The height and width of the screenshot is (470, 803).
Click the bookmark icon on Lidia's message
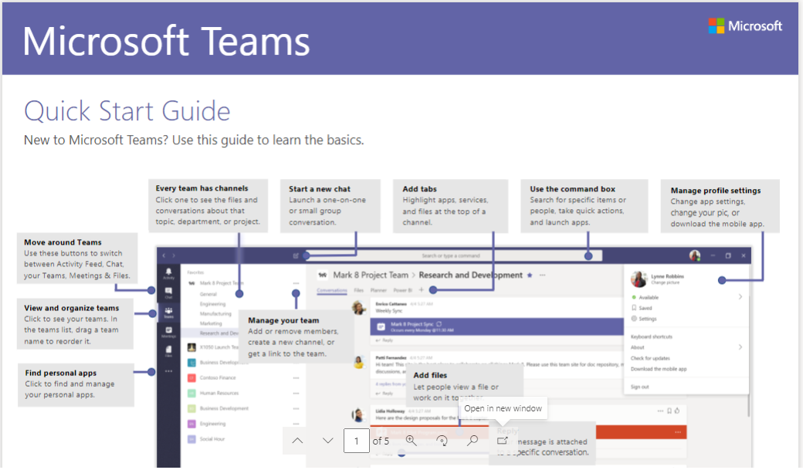coord(669,411)
